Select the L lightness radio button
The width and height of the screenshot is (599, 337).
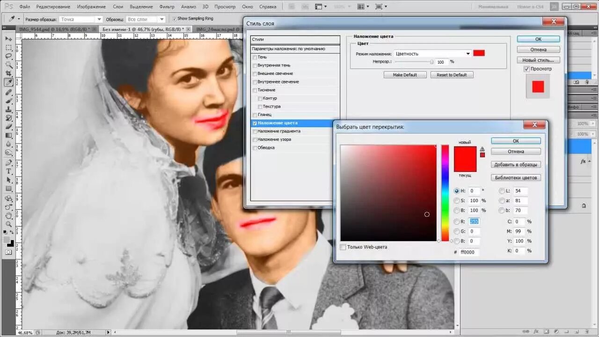502,191
